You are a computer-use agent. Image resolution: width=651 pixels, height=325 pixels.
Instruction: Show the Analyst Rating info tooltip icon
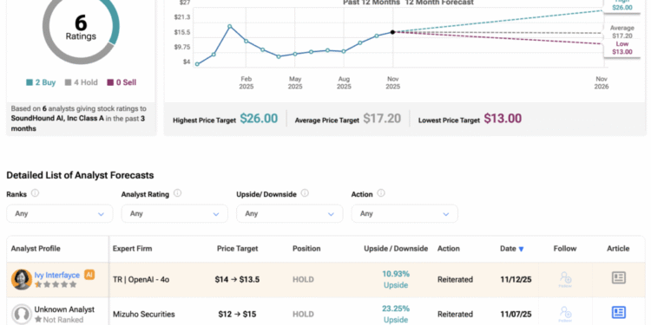pos(177,193)
